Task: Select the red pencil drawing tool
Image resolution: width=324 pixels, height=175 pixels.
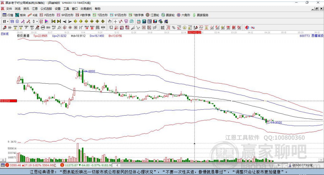Action: 4,27
